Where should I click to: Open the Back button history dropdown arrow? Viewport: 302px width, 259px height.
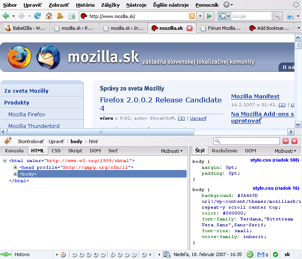click(13, 16)
